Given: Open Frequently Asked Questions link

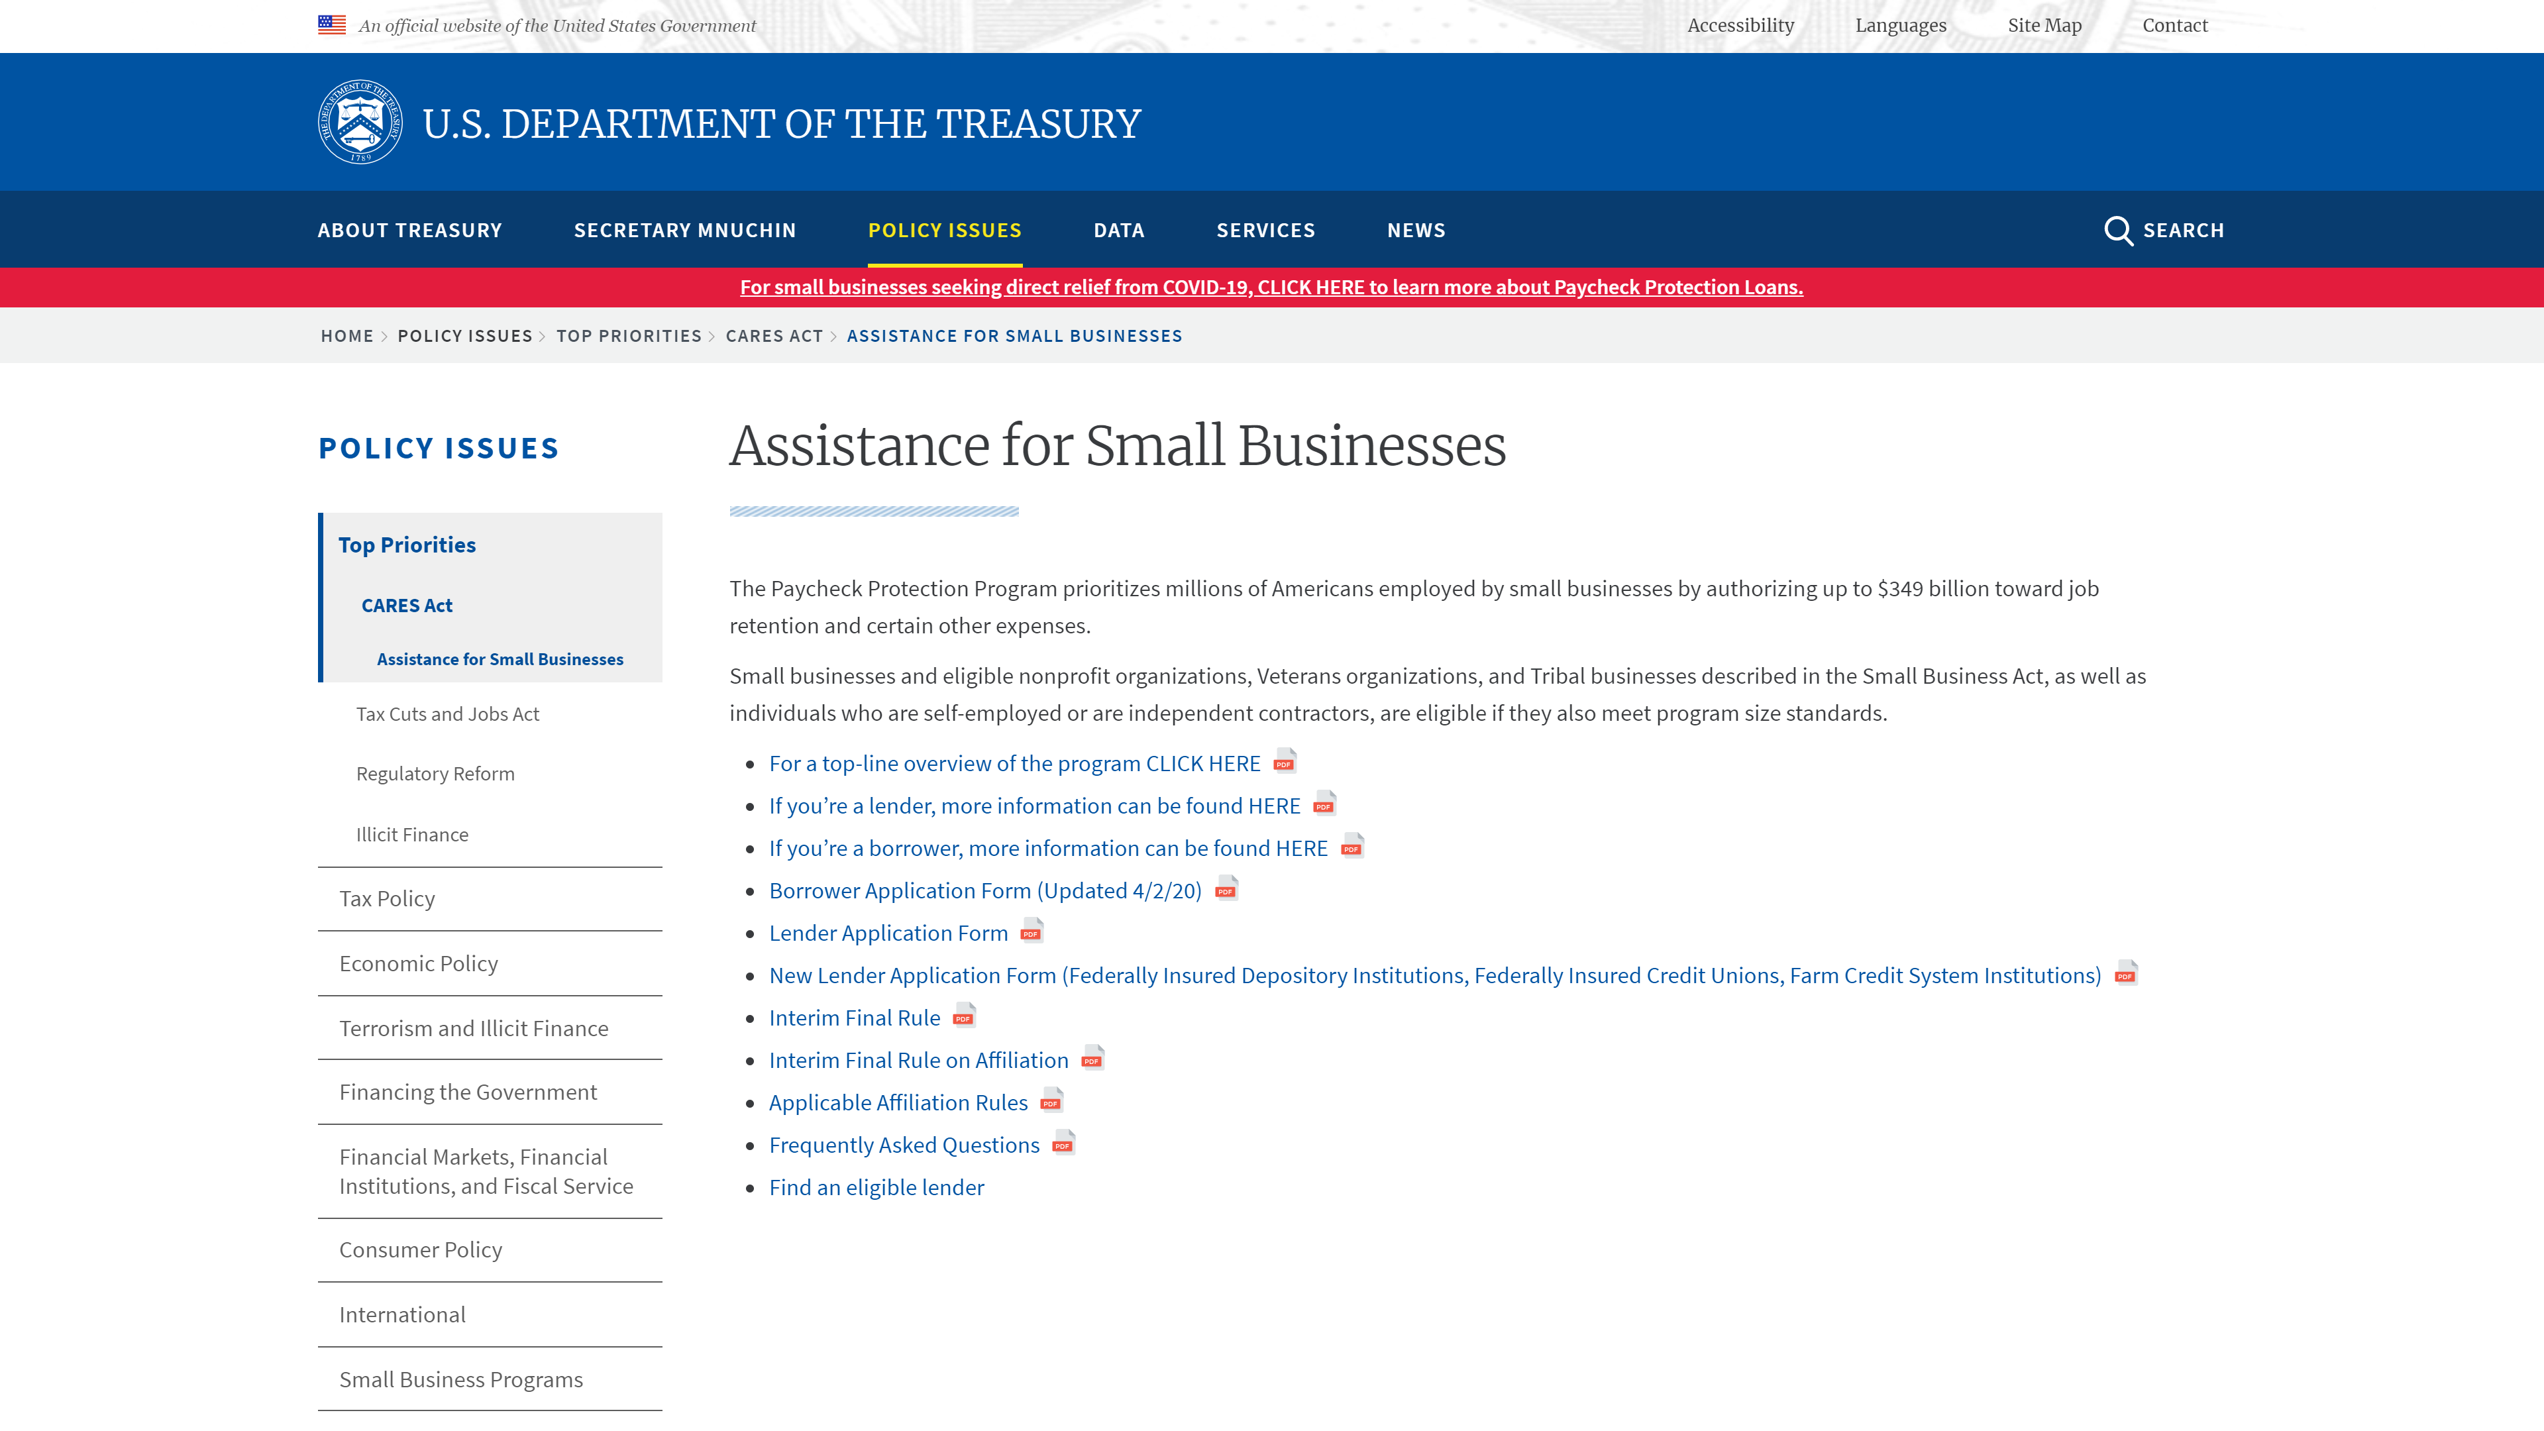Looking at the screenshot, I should 904,1145.
